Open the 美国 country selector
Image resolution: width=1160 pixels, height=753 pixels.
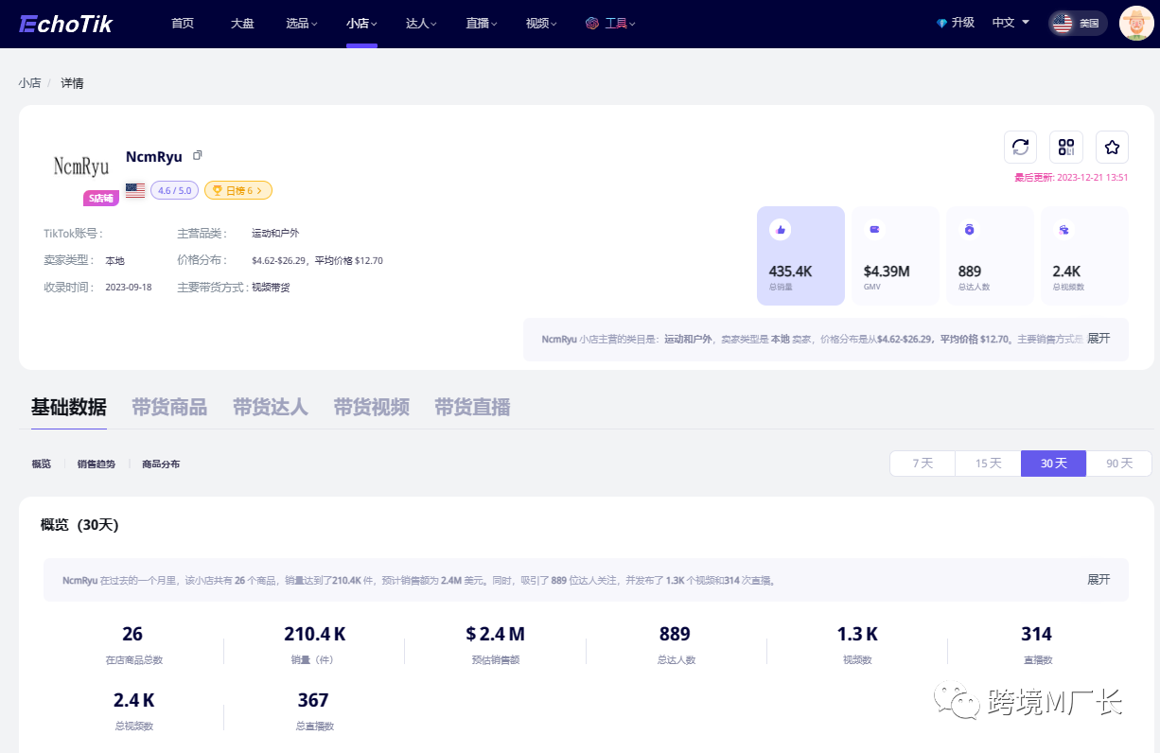(x=1078, y=24)
